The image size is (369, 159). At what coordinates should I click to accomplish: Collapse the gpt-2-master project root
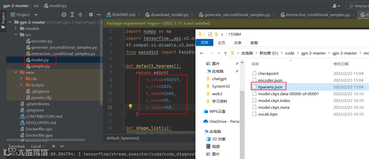pyautogui.click(x=10, y=22)
